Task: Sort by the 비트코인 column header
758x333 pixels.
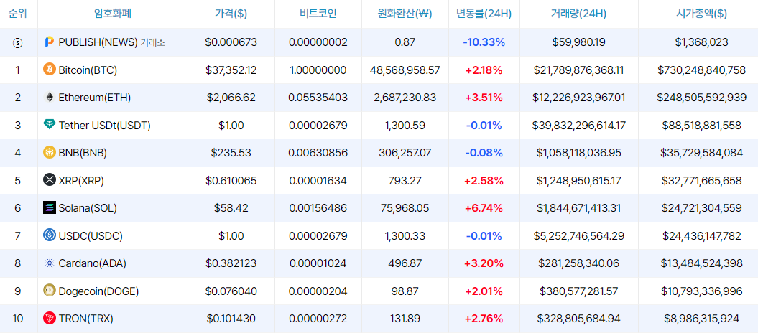Action: tap(318, 14)
